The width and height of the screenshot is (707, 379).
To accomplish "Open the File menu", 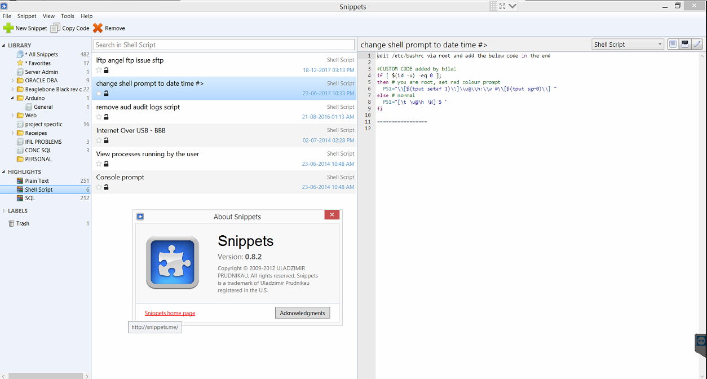I will coord(7,16).
